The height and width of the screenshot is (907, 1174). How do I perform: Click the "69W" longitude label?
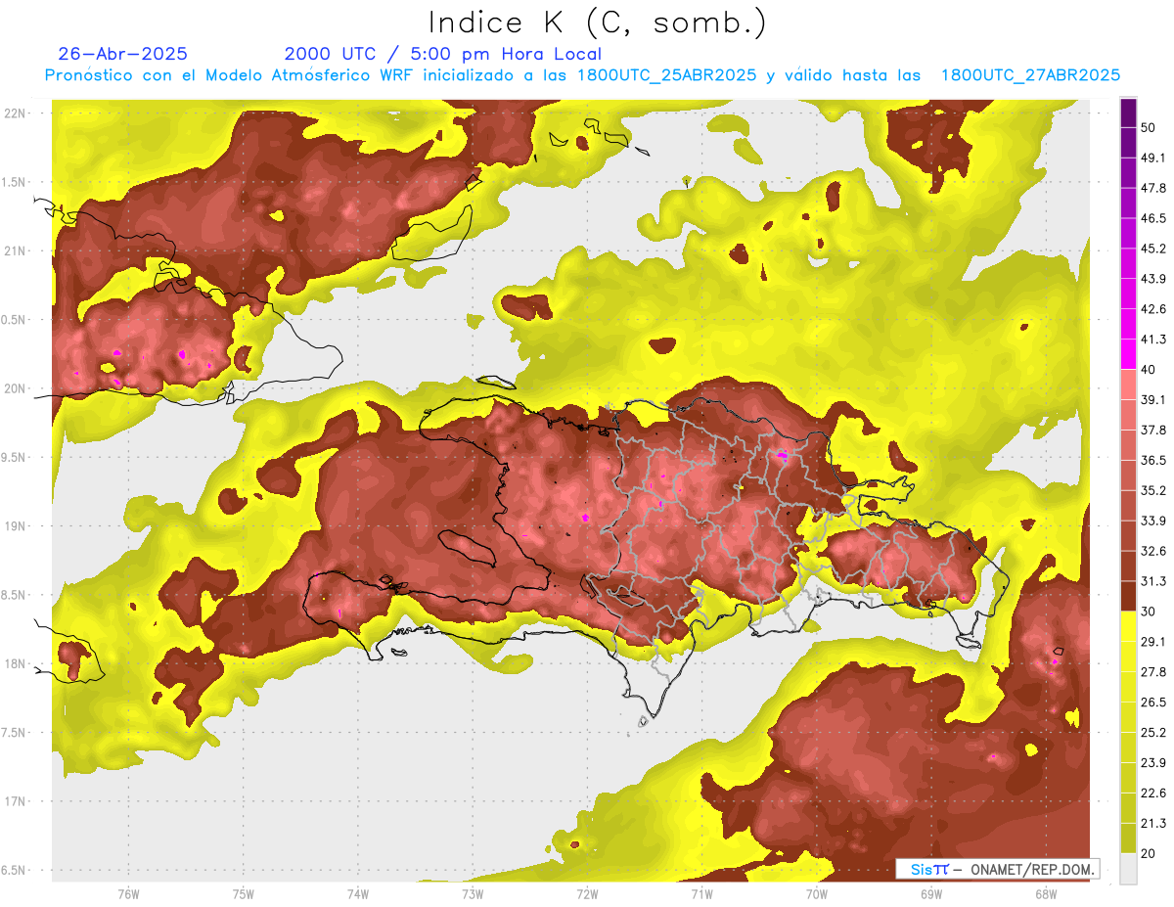point(930,894)
